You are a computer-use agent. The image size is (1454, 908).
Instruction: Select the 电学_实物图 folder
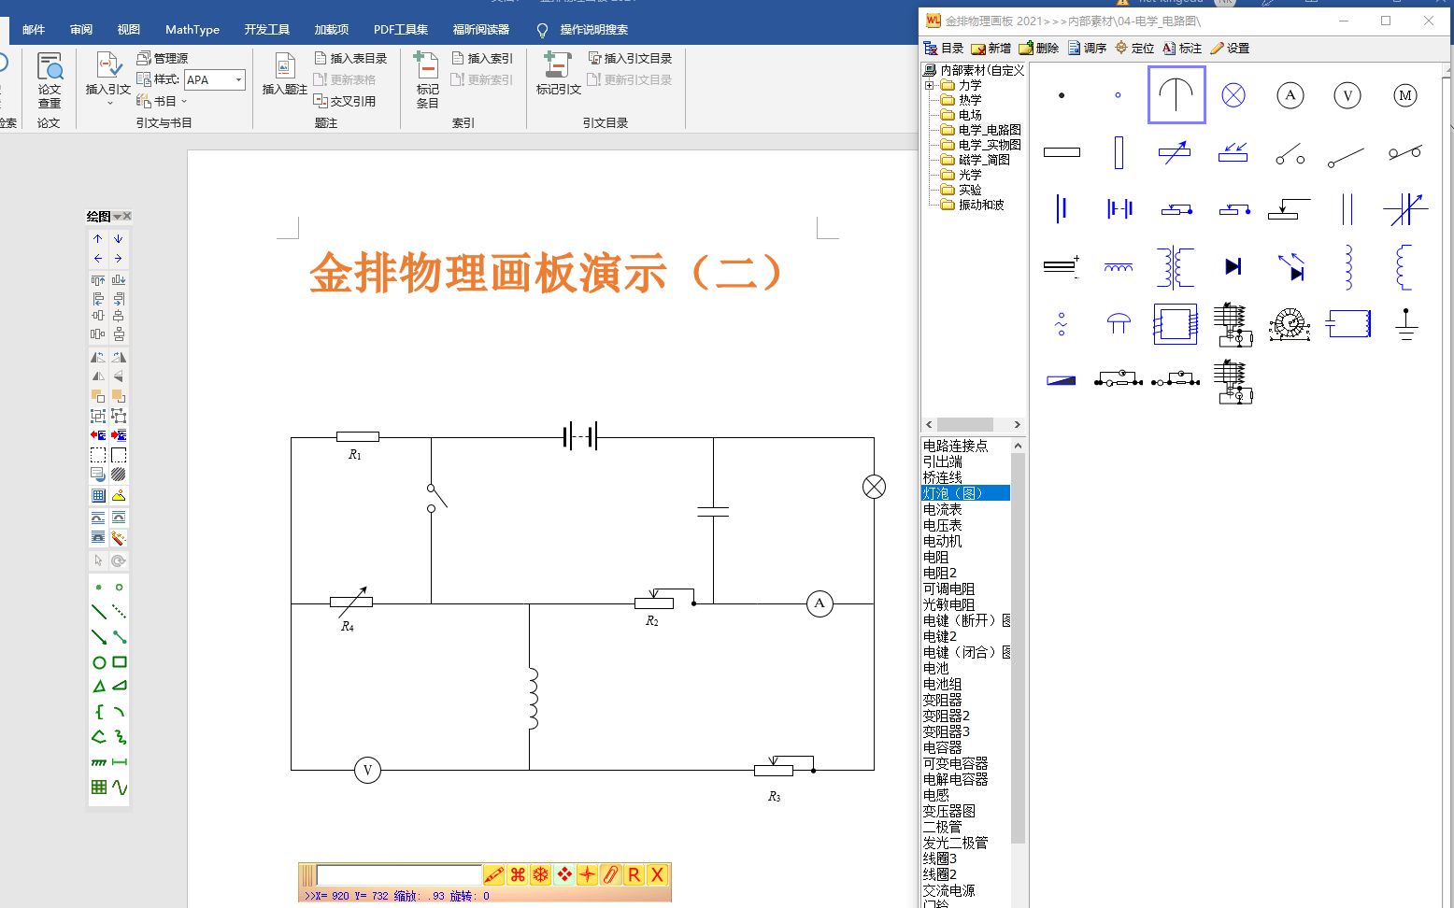990,145
